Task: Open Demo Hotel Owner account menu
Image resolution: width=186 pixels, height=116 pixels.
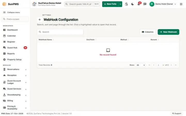Action: tap(163, 4)
